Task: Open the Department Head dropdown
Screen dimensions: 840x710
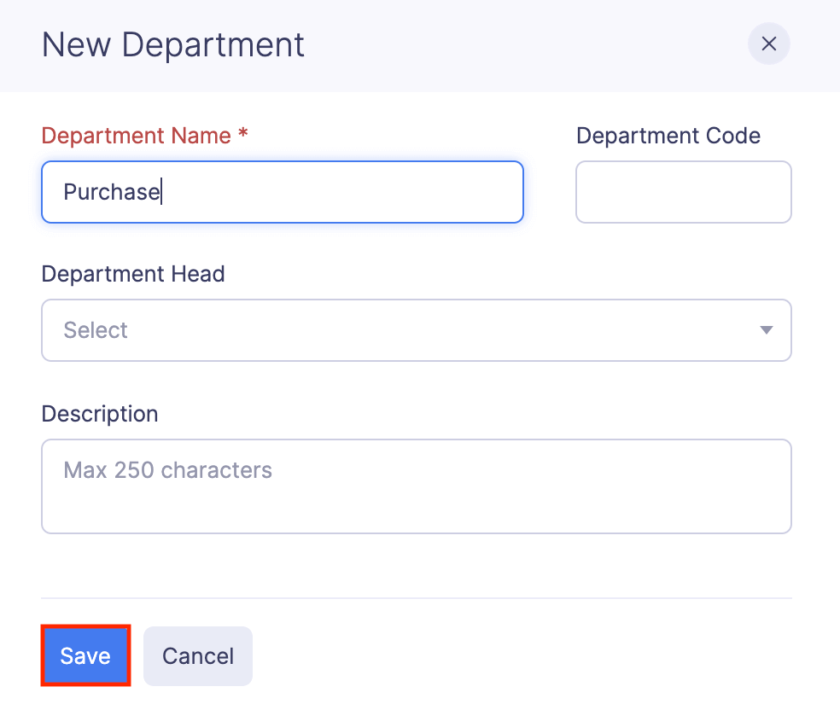Action: tap(417, 330)
